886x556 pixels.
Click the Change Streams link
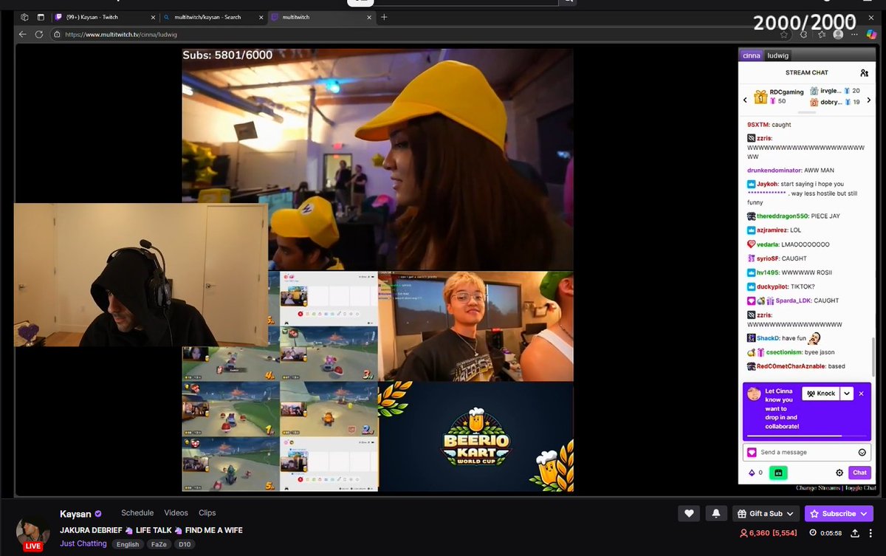(817, 488)
